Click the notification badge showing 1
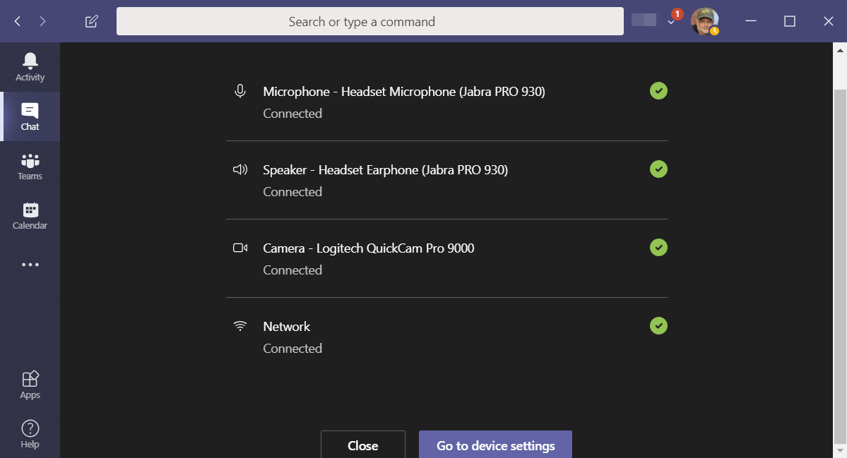This screenshot has width=847, height=458. (677, 13)
